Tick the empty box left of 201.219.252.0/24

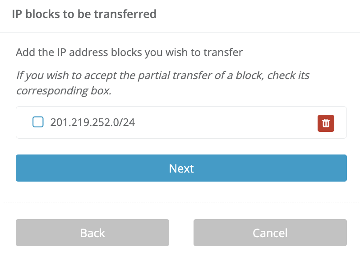pos(38,122)
